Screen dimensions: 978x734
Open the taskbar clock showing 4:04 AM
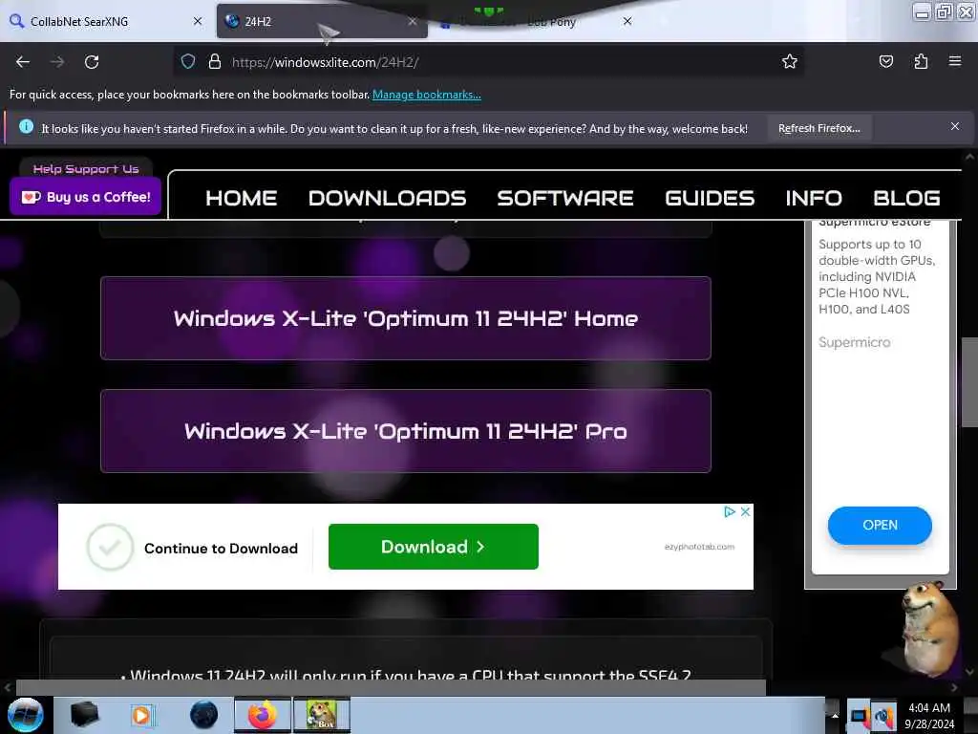click(x=929, y=716)
